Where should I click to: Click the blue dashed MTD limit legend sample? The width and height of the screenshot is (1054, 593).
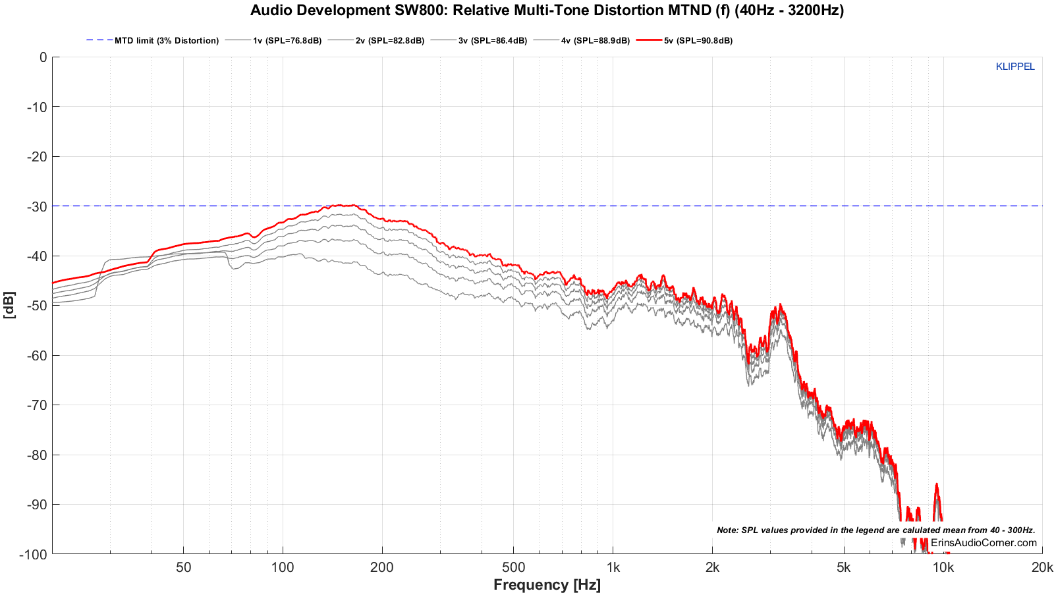(99, 40)
